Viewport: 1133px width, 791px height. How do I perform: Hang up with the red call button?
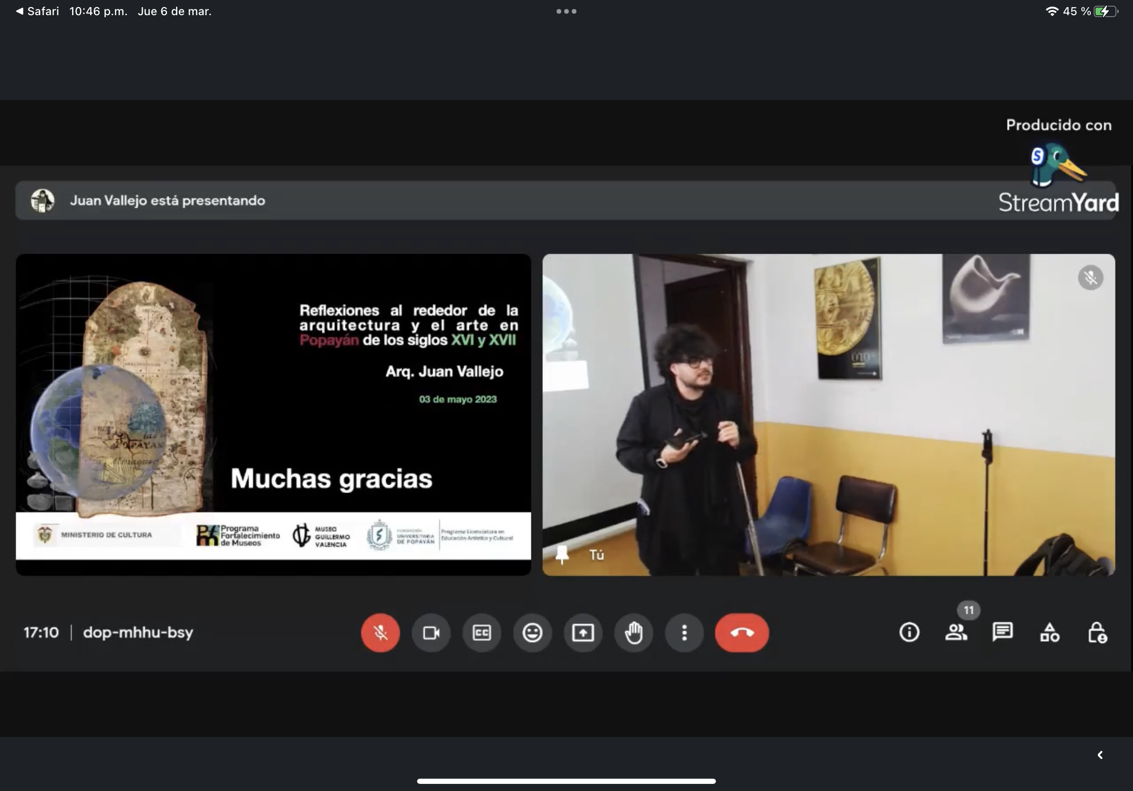742,633
